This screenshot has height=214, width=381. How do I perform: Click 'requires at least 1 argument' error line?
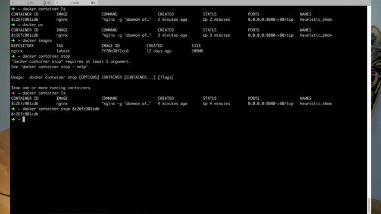(71, 62)
